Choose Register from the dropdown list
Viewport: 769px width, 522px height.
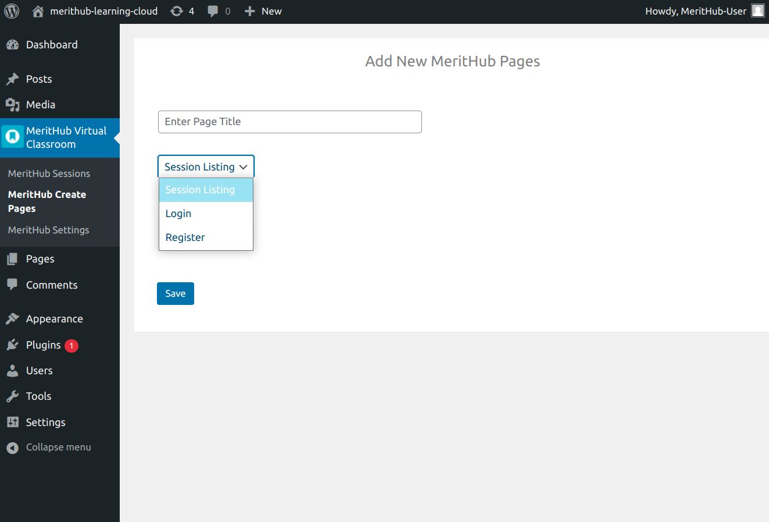pos(206,237)
